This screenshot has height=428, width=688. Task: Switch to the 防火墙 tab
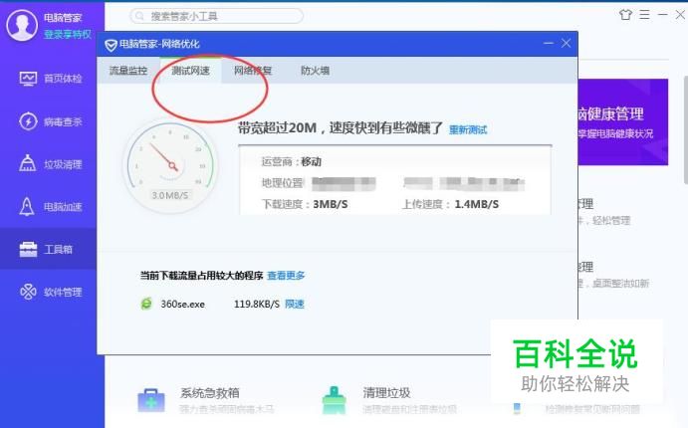coord(315,70)
